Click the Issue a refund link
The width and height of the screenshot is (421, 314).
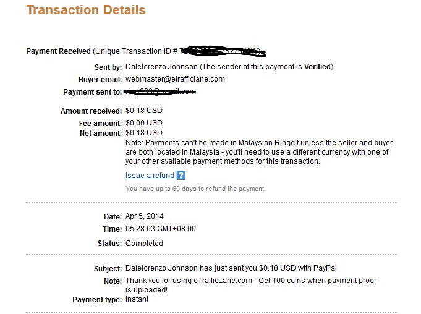tap(150, 176)
